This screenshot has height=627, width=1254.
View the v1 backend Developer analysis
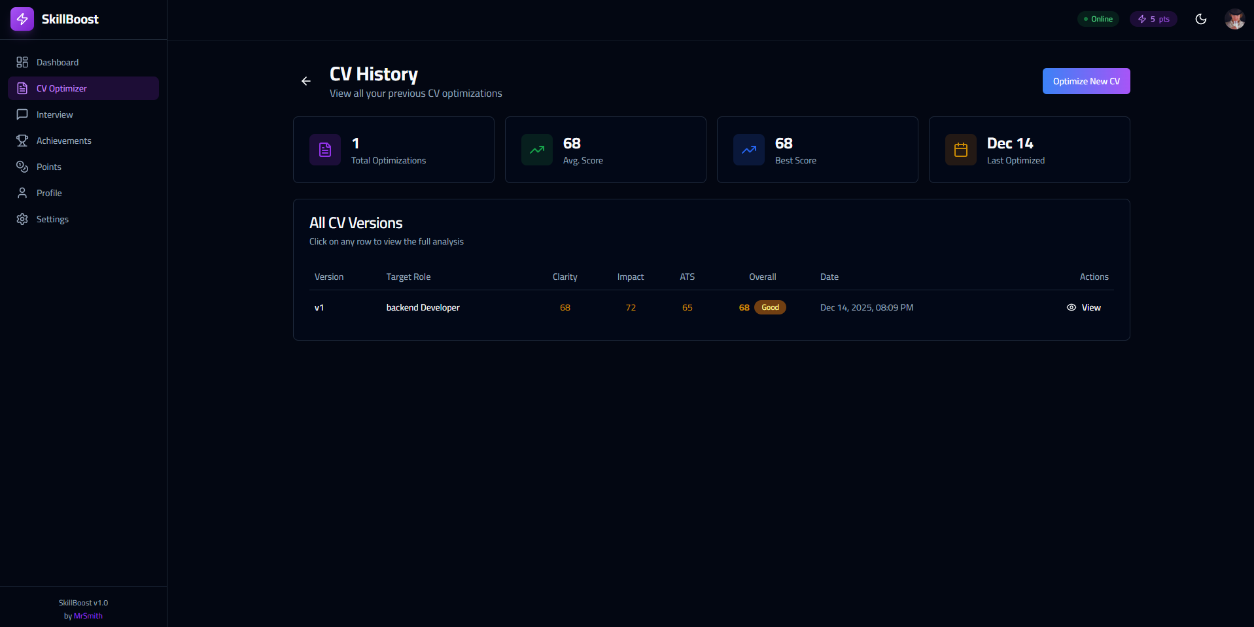(x=1084, y=307)
